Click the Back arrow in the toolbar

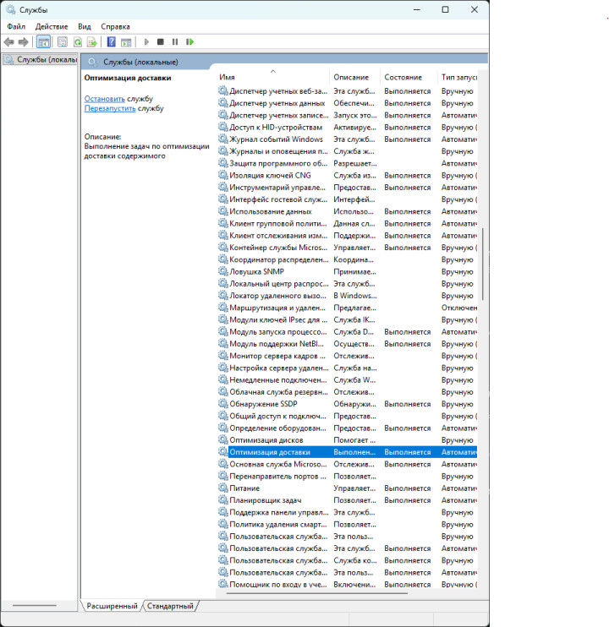(x=8, y=41)
